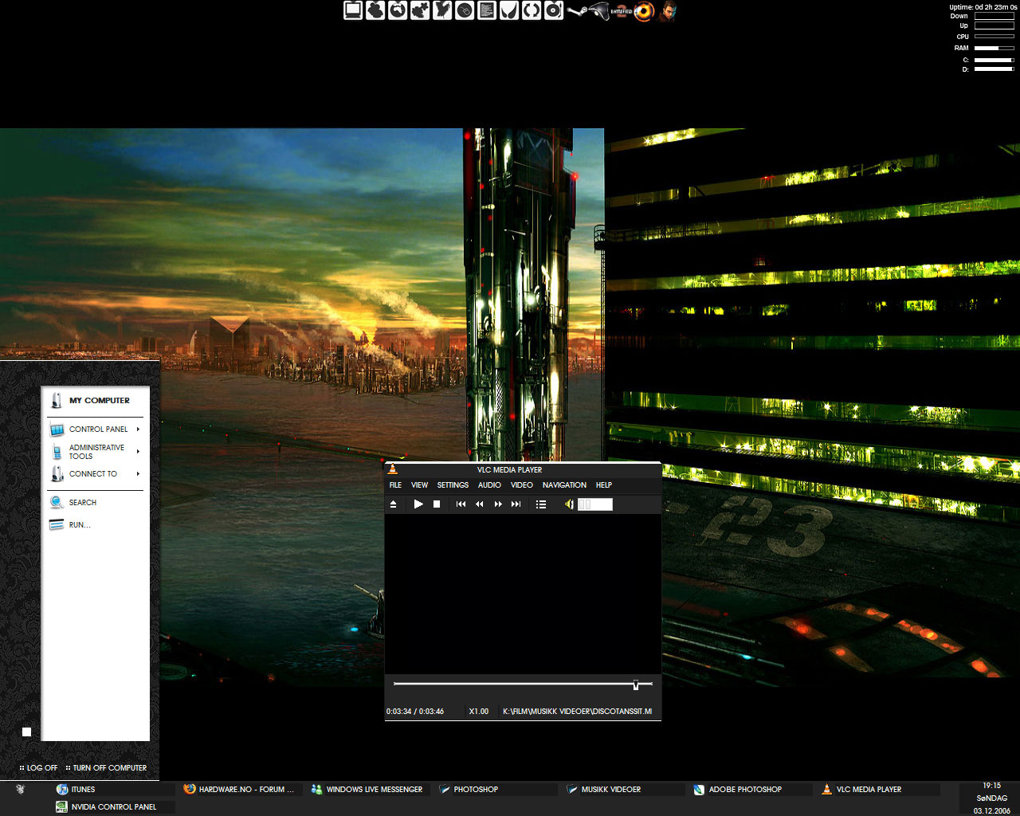Click the RAM usage bar
The image size is (1020, 816).
(994, 48)
